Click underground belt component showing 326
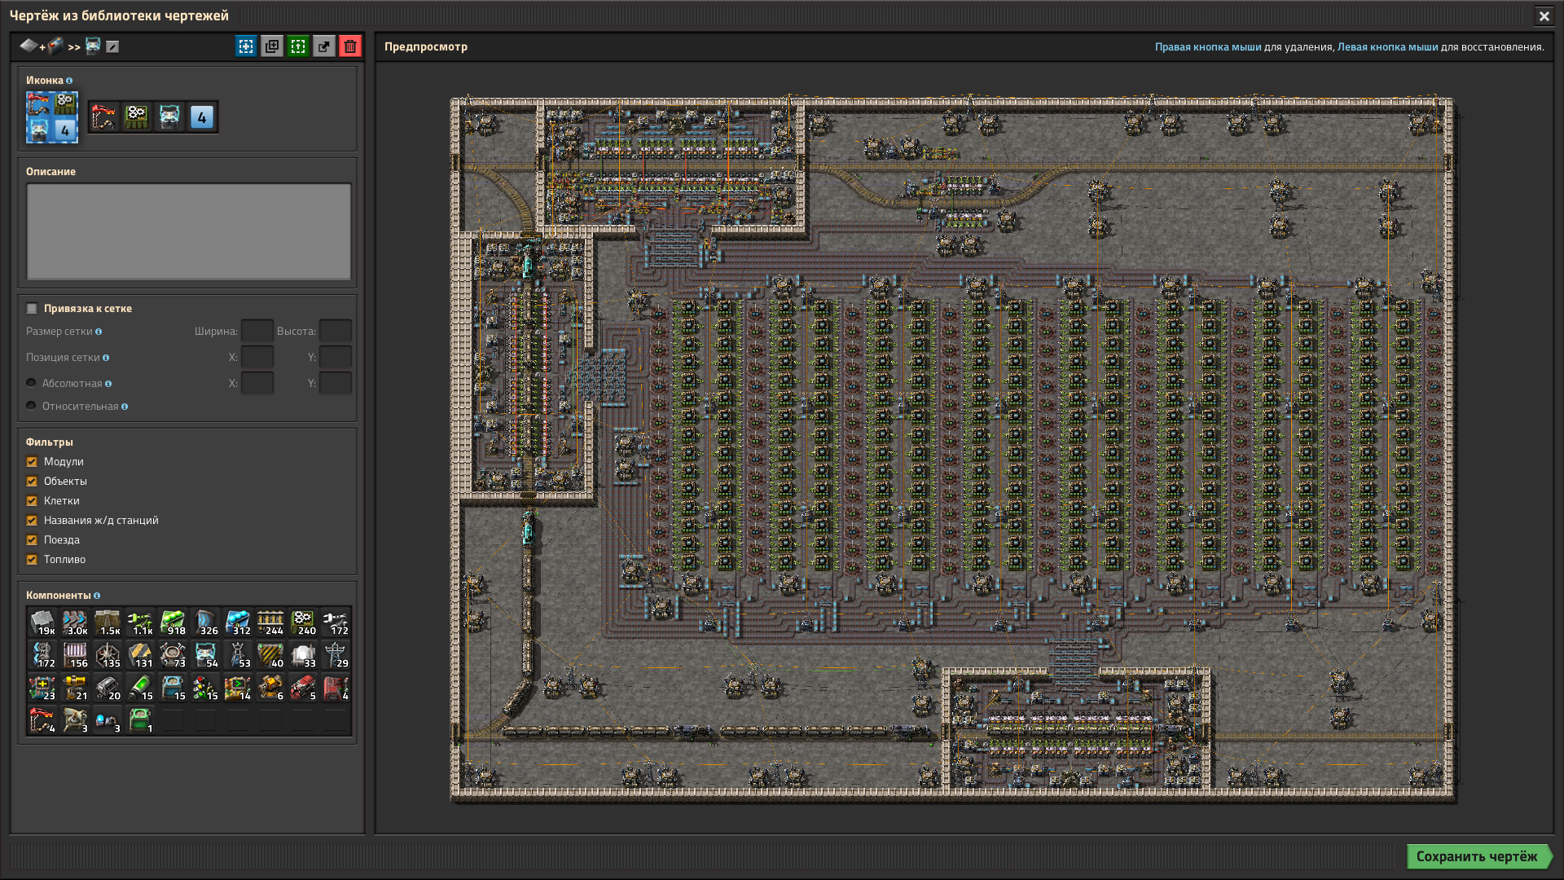Viewport: 1564px width, 880px height. [205, 623]
